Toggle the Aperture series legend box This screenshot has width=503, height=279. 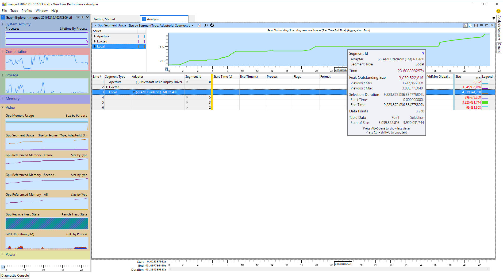click(x=141, y=36)
